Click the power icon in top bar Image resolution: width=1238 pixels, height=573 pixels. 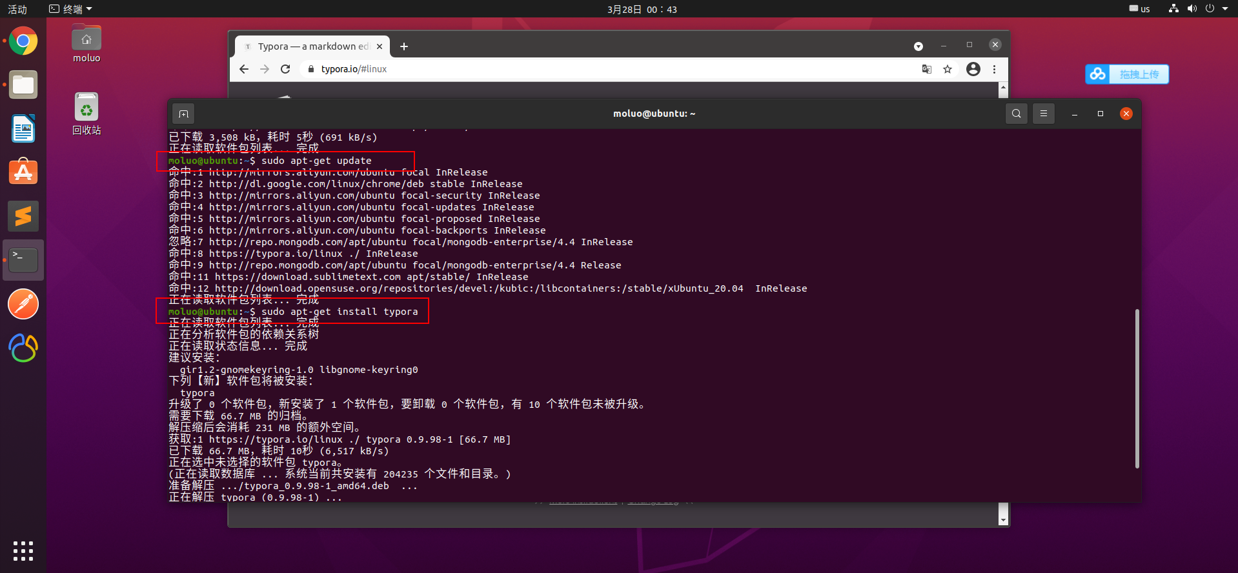click(1210, 8)
